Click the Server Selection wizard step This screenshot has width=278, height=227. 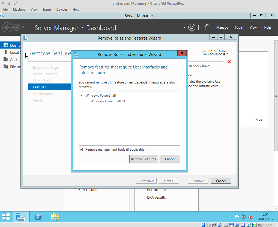click(45, 74)
